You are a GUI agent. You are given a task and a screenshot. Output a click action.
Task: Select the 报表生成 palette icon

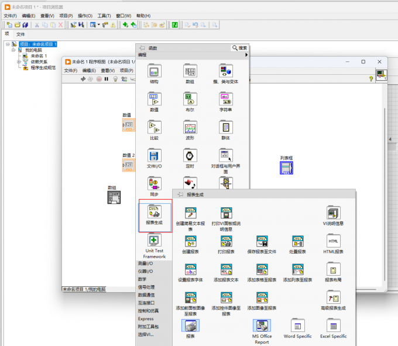point(155,212)
